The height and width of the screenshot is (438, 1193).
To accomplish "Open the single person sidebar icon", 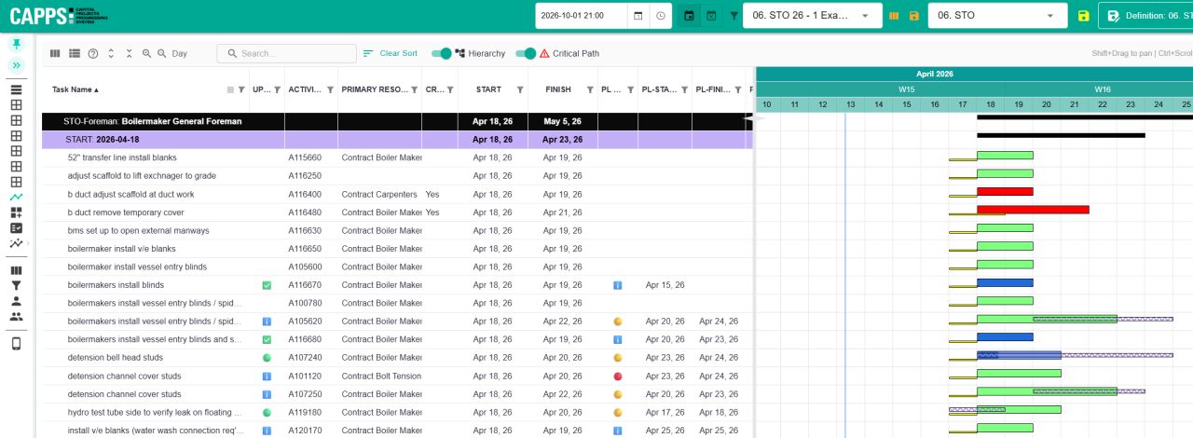I will [16, 301].
